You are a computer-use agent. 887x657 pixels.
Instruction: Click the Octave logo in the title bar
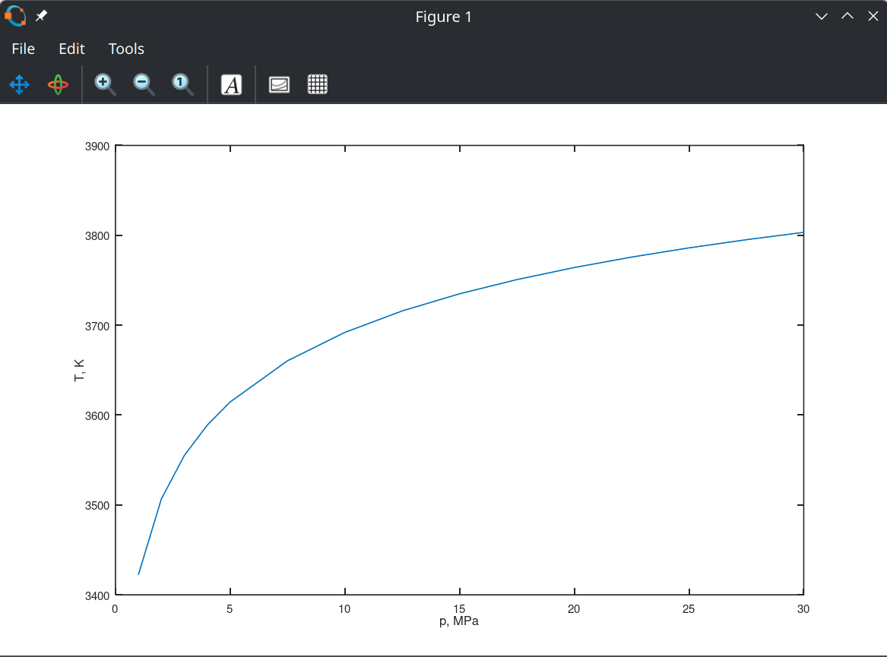click(15, 16)
